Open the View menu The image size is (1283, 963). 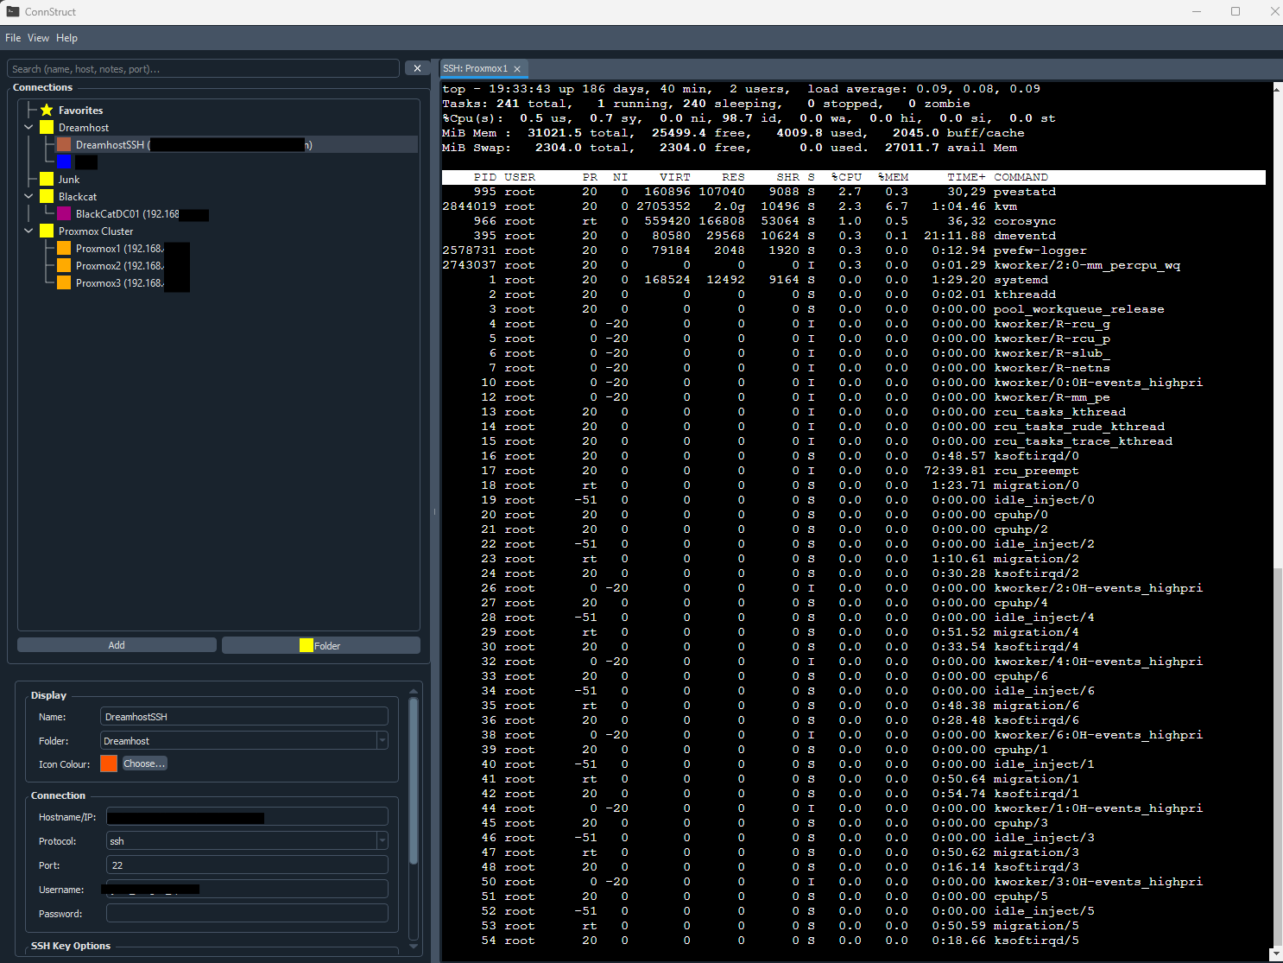38,38
